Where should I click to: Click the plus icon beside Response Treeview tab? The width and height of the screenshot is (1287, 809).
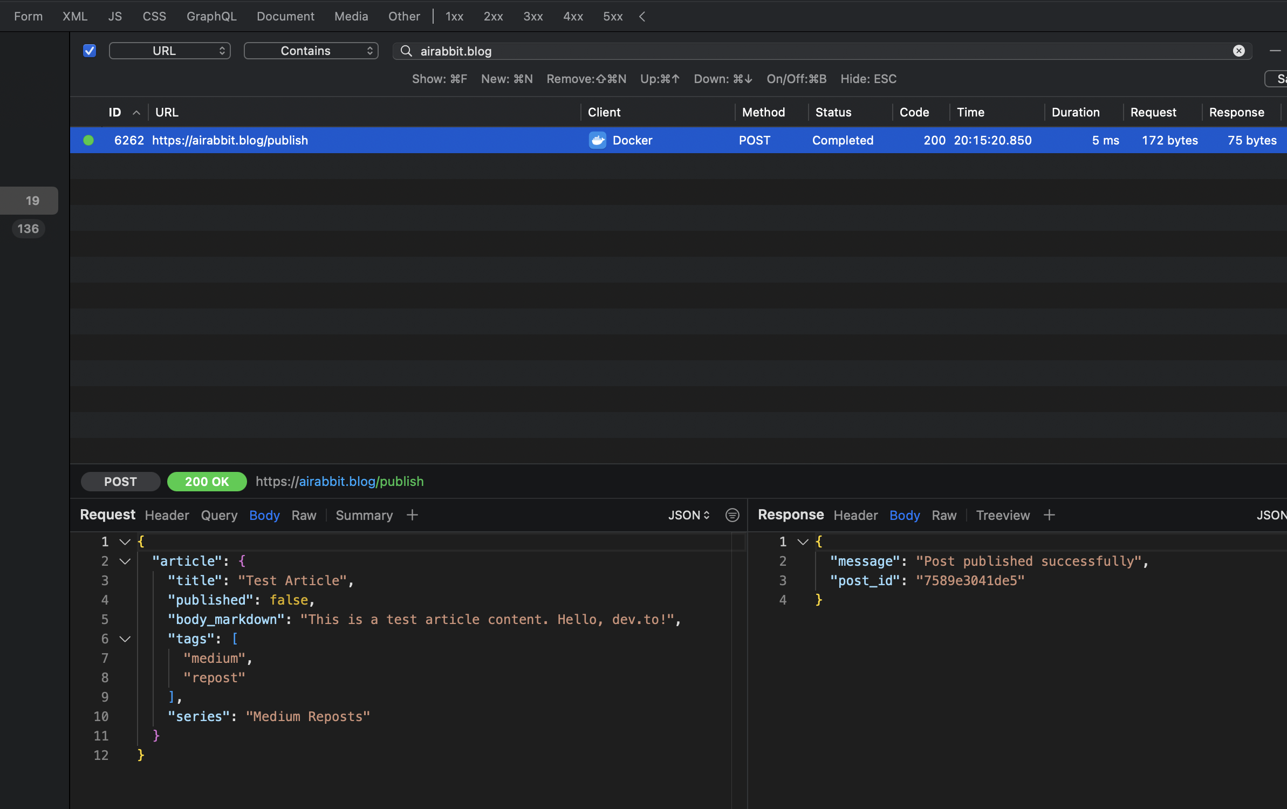point(1049,515)
